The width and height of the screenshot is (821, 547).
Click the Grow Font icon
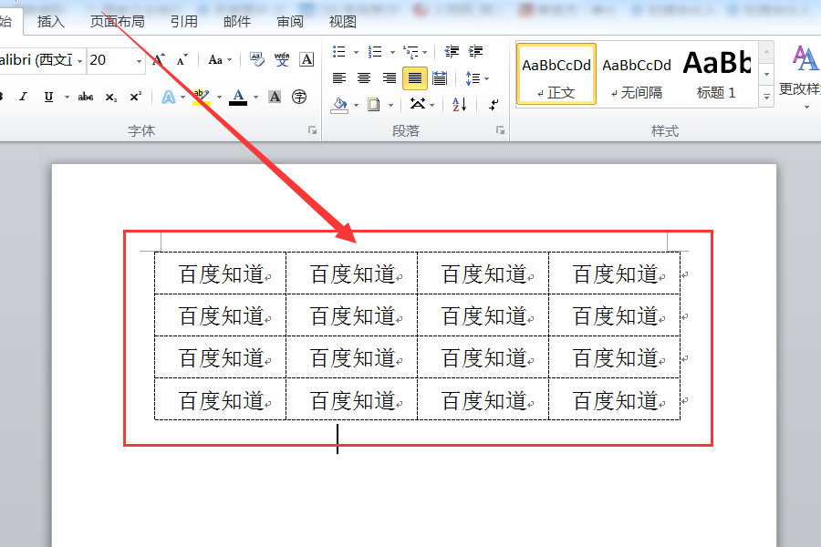(158, 59)
